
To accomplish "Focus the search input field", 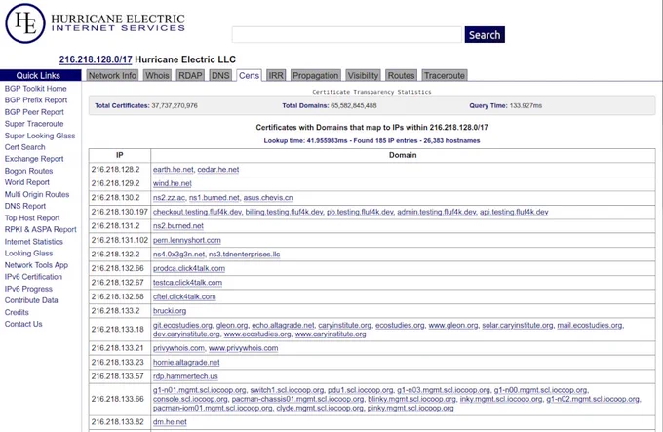I will pyautogui.click(x=347, y=35).
